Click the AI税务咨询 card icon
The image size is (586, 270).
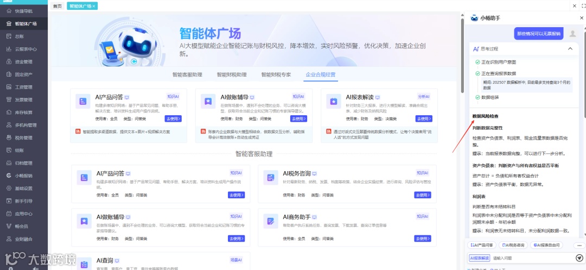point(271,178)
